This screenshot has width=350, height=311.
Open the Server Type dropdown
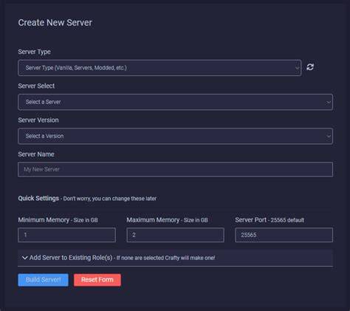click(x=159, y=68)
